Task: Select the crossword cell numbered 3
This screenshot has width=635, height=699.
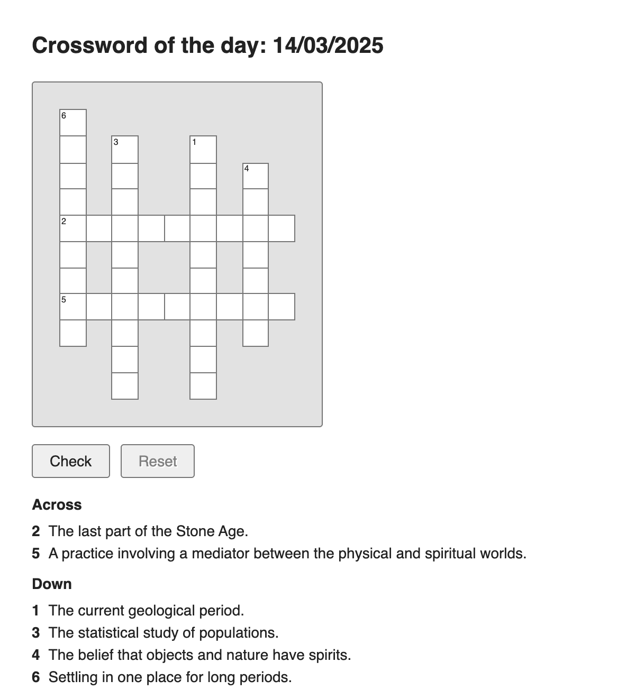Action: [125, 149]
